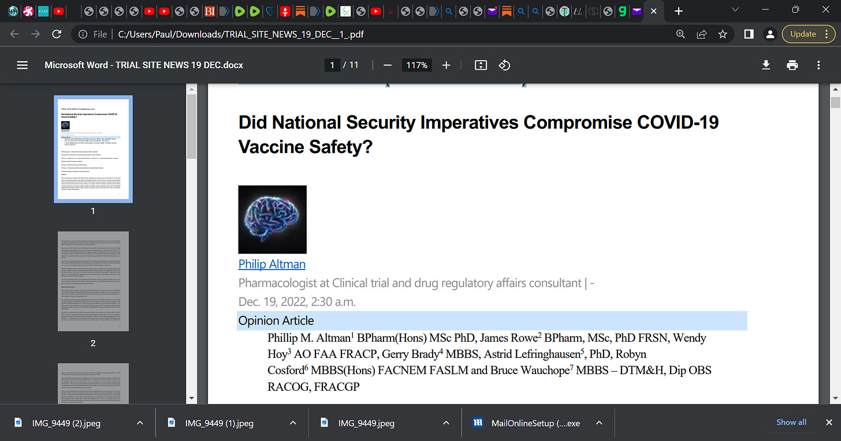
Task: Open the tab search dropdown chevron
Action: pos(735,10)
